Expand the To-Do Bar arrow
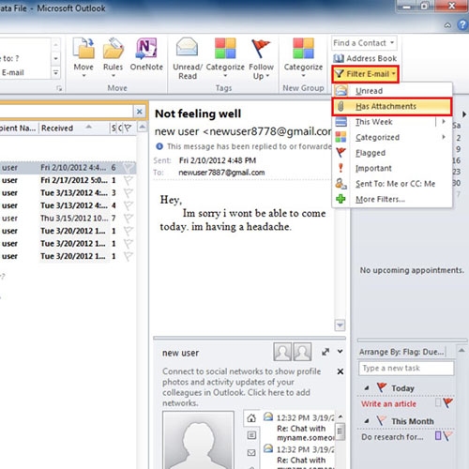Screen dimensions: 469x469 pos(464,114)
